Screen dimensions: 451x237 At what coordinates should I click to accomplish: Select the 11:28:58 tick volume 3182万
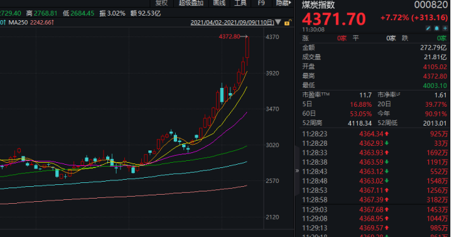(437, 200)
